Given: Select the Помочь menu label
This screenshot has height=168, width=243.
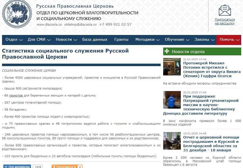Looking at the screenshot, I should (x=227, y=39).
